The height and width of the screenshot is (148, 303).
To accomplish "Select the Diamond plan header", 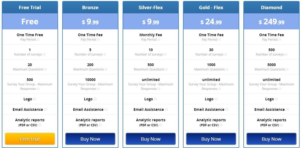I will (272, 7).
